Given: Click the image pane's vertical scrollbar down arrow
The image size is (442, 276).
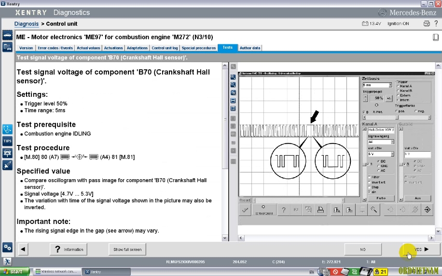Looking at the screenshot, I should (x=438, y=231).
